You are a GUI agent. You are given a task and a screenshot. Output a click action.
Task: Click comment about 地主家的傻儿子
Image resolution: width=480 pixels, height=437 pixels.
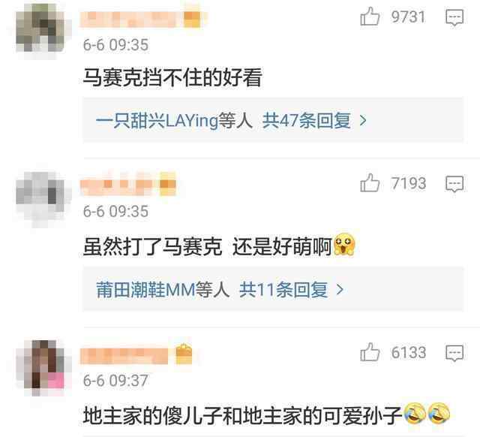click(x=266, y=415)
